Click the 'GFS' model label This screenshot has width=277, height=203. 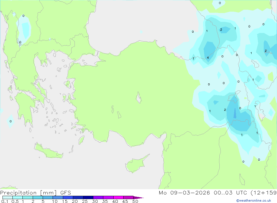(66, 192)
